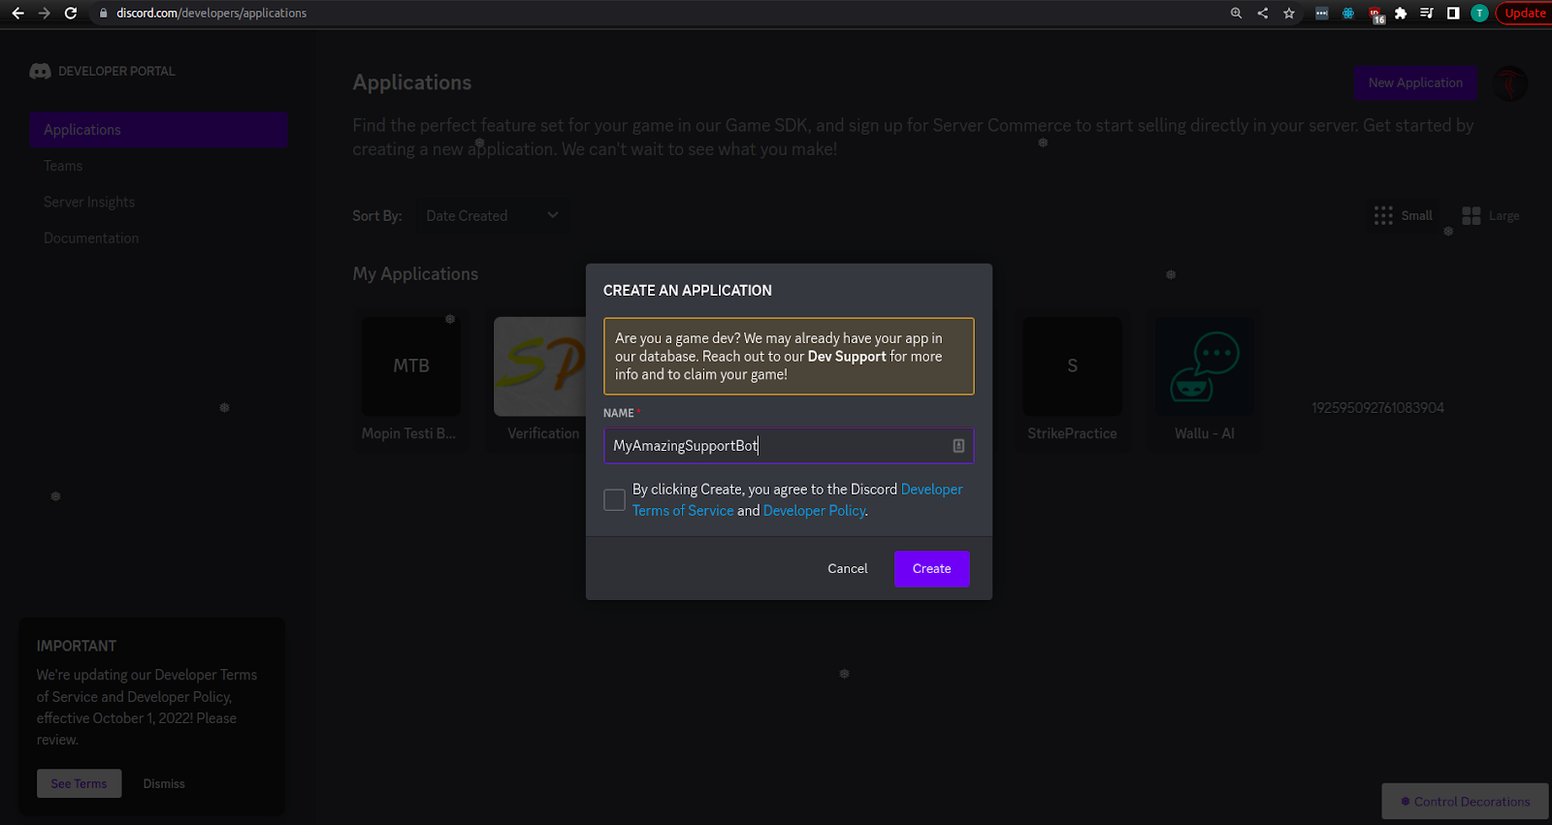Open the password manager extension icon

click(1321, 13)
